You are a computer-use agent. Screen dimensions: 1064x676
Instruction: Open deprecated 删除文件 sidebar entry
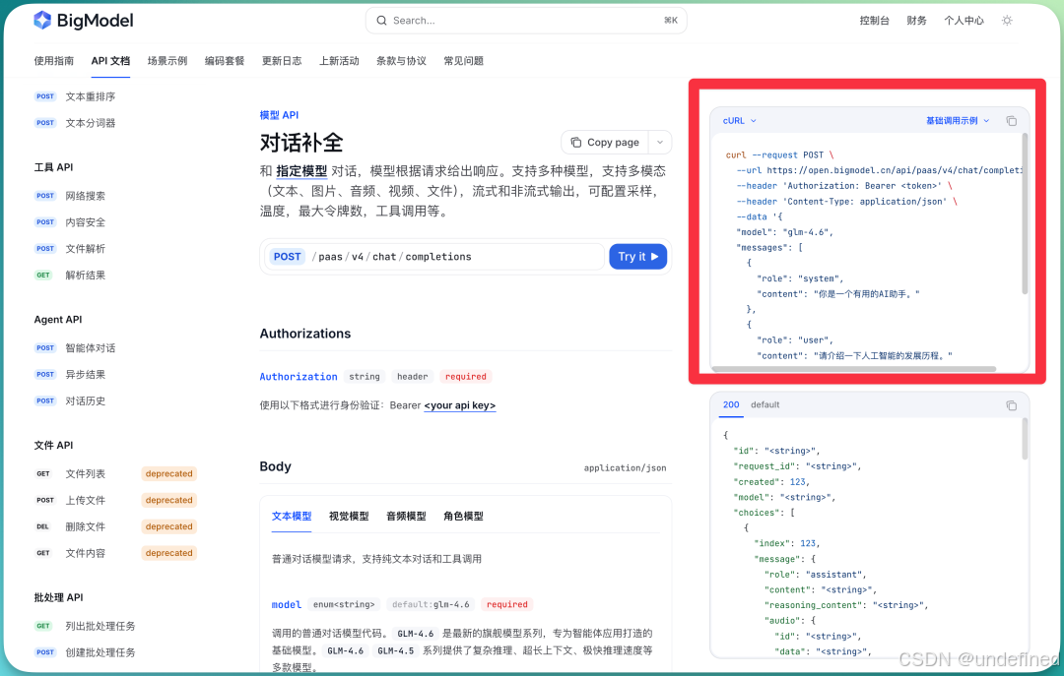click(85, 526)
